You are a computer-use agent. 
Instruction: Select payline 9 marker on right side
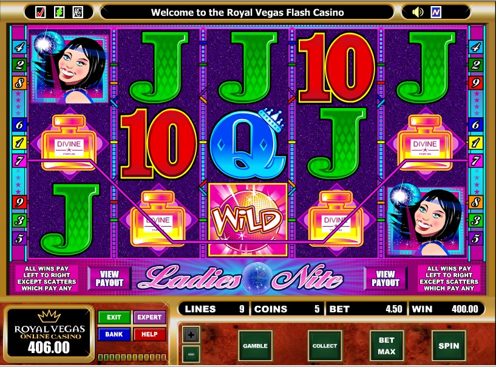[475, 83]
